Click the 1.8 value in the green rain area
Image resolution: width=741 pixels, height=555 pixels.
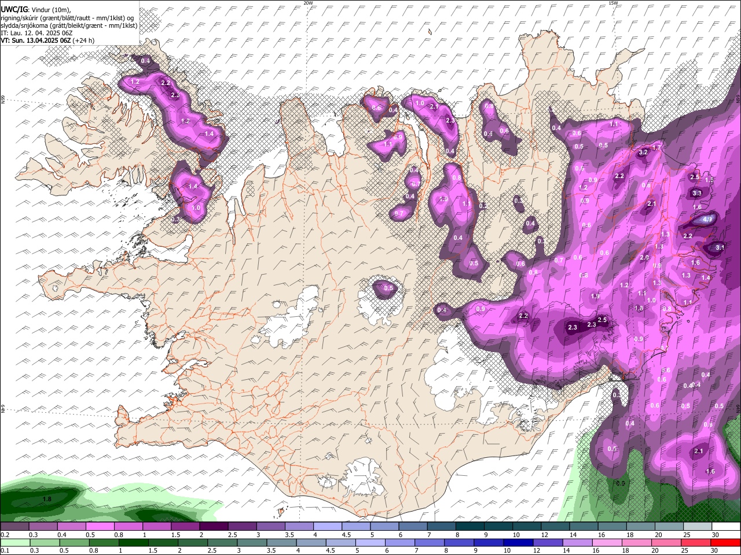pos(47,499)
